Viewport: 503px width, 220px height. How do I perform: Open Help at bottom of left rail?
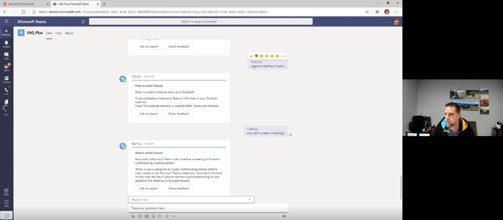pyautogui.click(x=7, y=203)
